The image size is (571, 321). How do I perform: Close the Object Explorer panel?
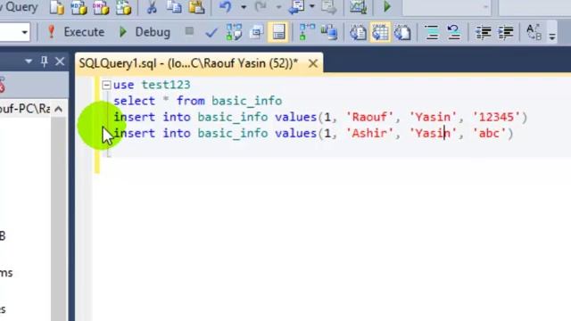point(60,62)
